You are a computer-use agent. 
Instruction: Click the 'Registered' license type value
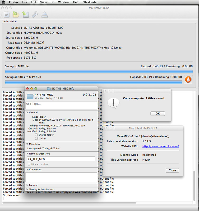pos(149,155)
